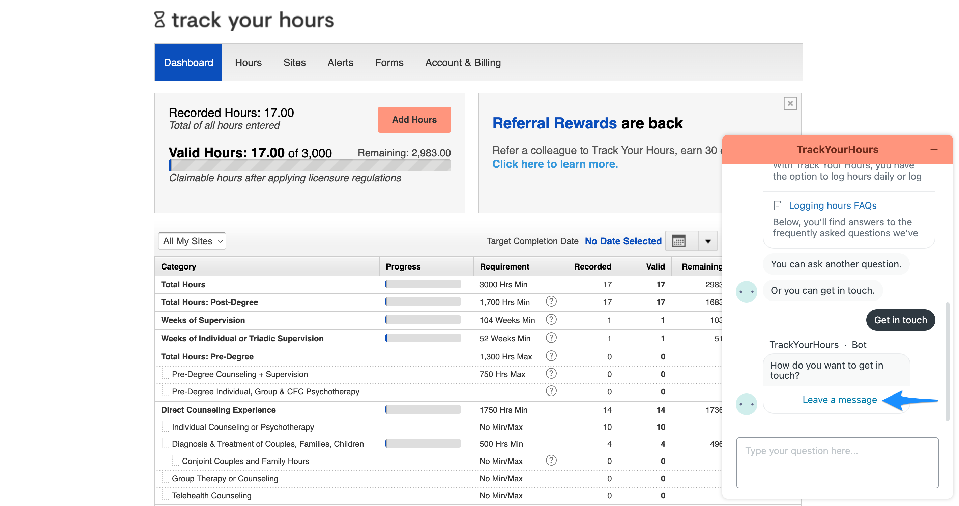This screenshot has height=506, width=959.
Task: Click the No Date Selected link
Action: pos(623,241)
